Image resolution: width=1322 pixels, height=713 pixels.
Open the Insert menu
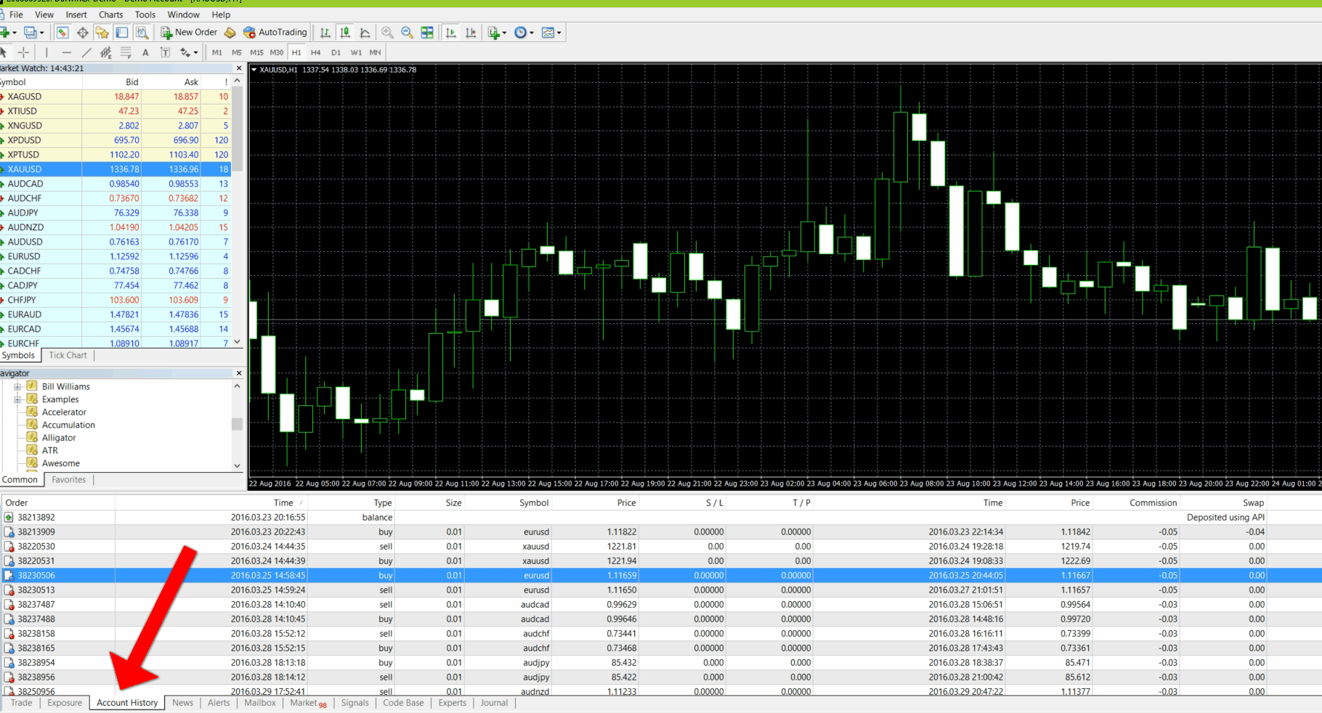pos(76,15)
